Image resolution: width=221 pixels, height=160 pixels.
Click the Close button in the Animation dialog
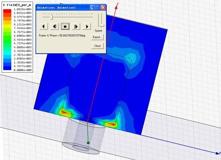[x=98, y=46]
